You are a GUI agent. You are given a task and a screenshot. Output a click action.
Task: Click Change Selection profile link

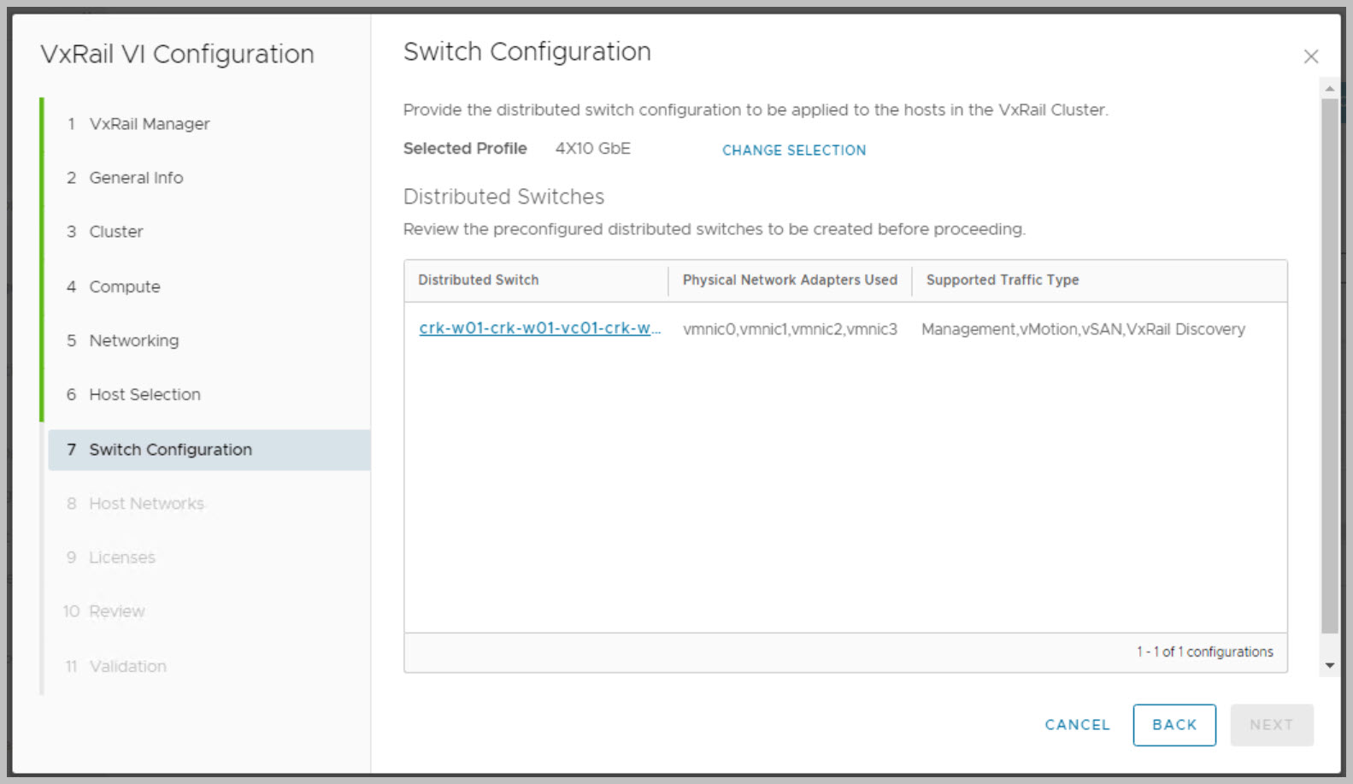coord(793,150)
